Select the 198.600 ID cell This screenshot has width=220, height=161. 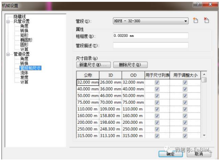tap(110, 122)
